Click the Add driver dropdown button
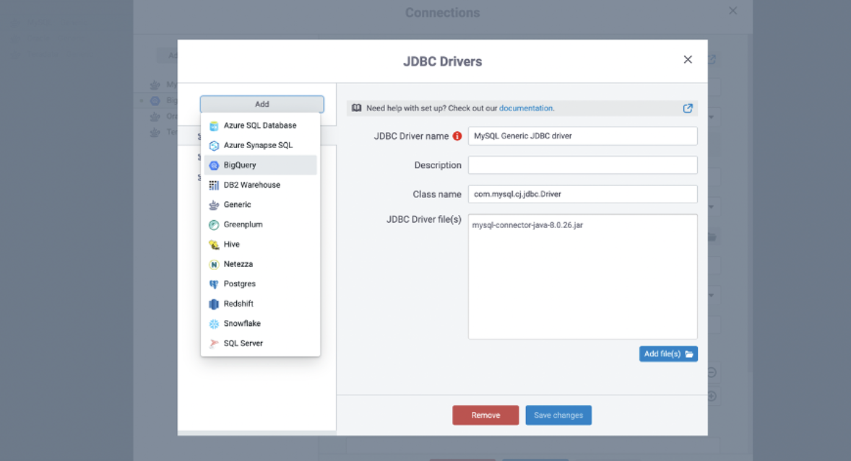 click(262, 104)
